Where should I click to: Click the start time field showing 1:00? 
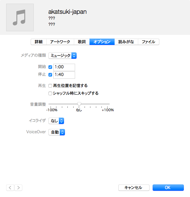click(64, 67)
